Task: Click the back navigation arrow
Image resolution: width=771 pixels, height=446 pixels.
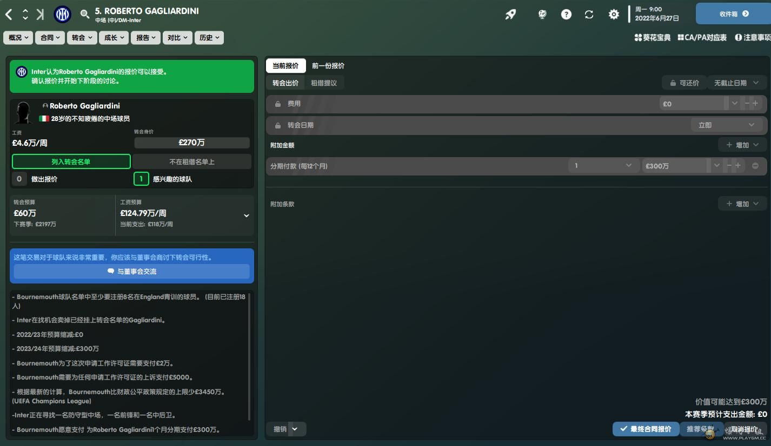Action: coord(9,15)
